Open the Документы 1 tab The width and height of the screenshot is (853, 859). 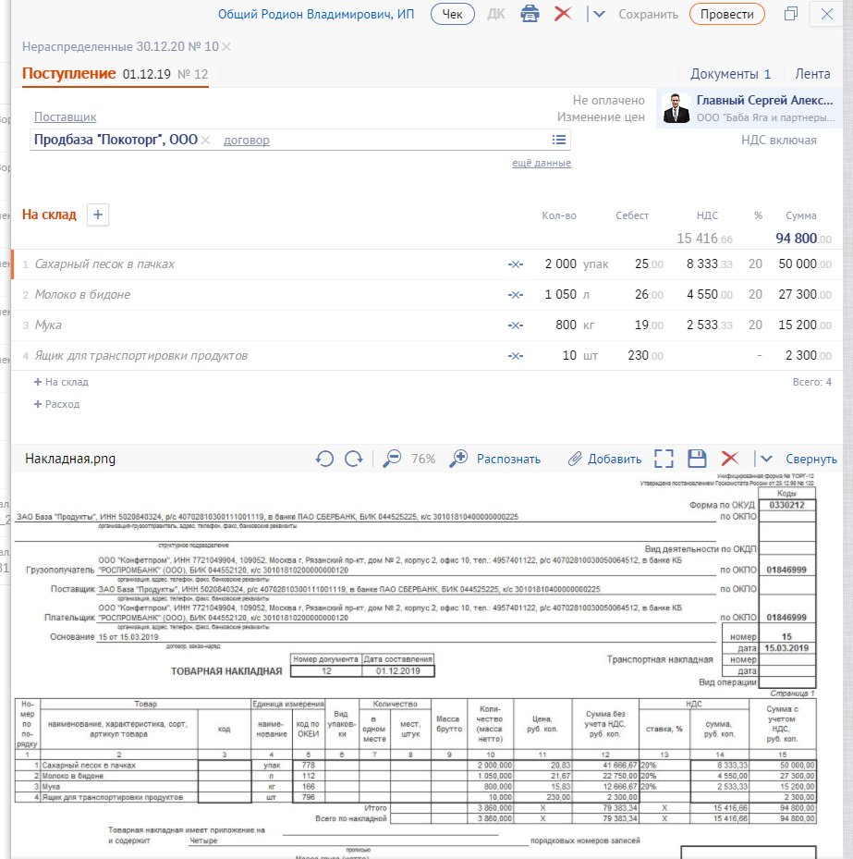pyautogui.click(x=730, y=74)
